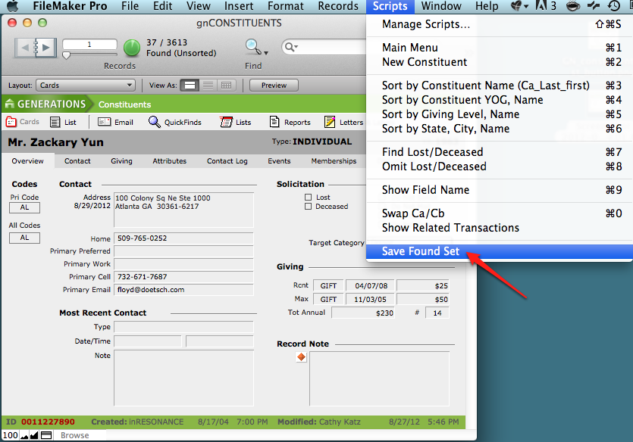Image resolution: width=633 pixels, height=442 pixels.
Task: Select Manage Scripts… menu entry
Action: click(x=425, y=24)
